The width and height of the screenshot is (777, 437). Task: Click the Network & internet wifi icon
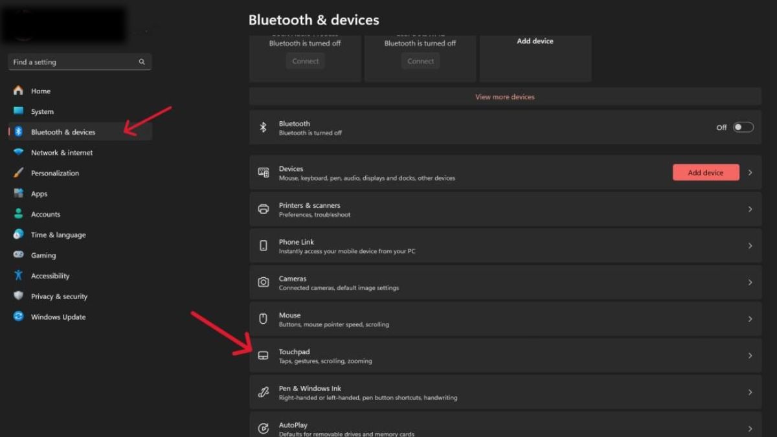tap(18, 152)
